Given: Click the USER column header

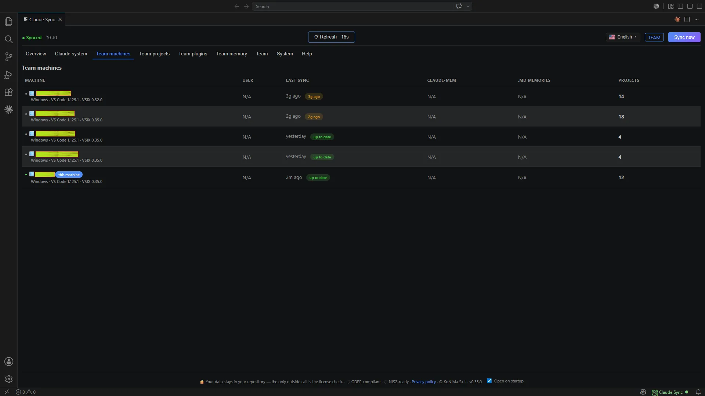Looking at the screenshot, I should click(x=248, y=80).
